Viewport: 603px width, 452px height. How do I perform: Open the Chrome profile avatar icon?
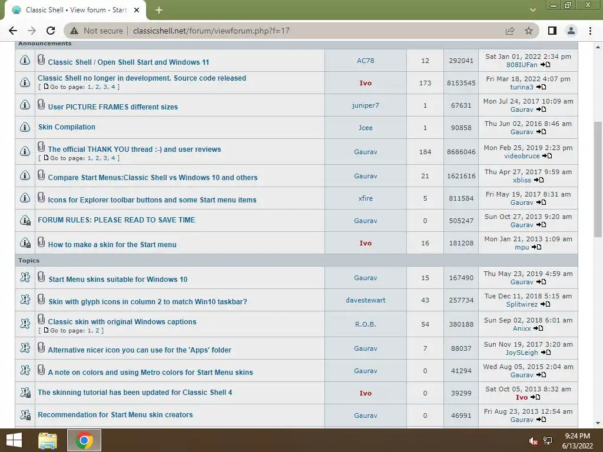571,31
